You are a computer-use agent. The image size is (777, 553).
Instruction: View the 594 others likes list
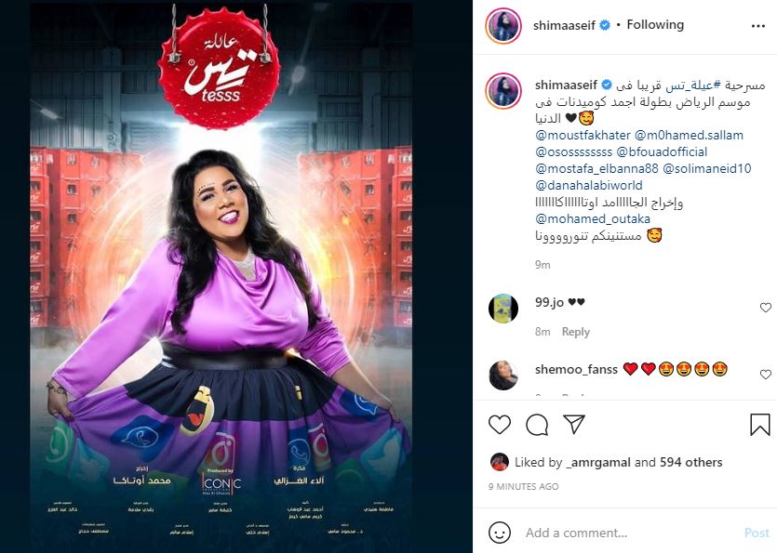(690, 463)
